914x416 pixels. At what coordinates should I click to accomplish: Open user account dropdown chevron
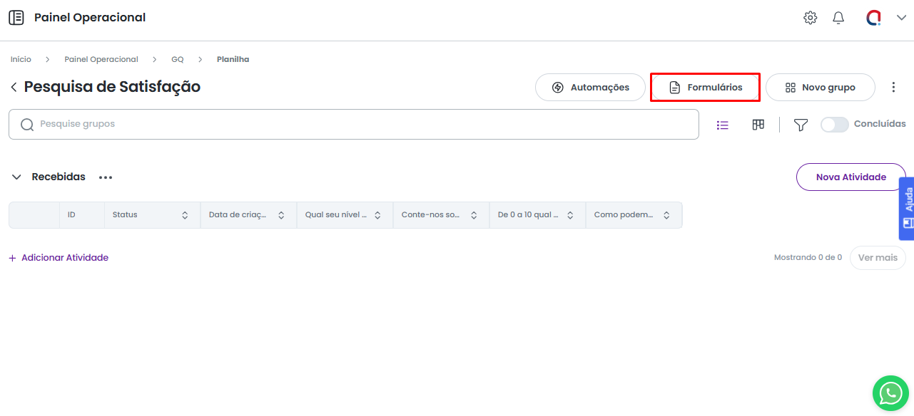pos(901,18)
